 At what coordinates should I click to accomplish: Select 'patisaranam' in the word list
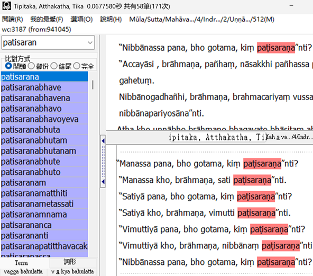click(44, 183)
